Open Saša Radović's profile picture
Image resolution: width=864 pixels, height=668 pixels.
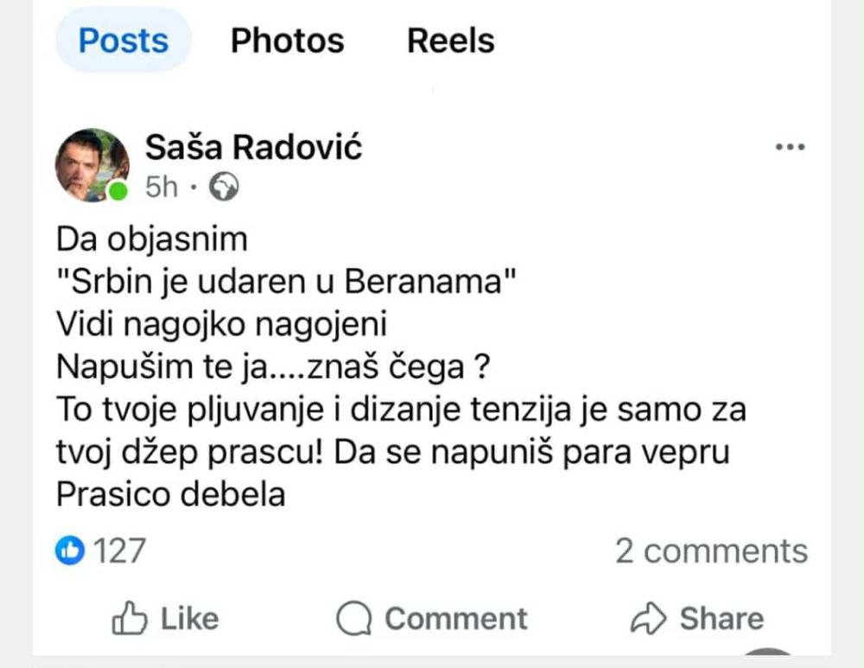(x=91, y=164)
